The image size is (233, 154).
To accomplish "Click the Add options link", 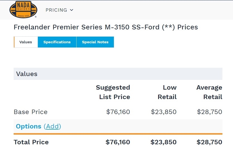I will pos(52,127).
